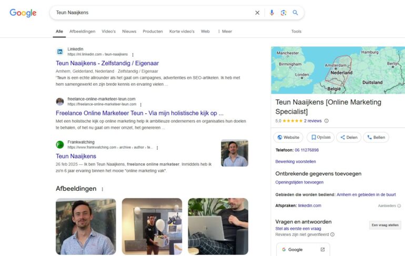Open Google reviews card external link icon

tap(322, 250)
